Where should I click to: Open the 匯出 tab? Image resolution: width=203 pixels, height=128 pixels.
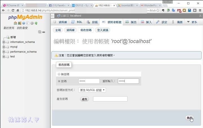(131, 22)
